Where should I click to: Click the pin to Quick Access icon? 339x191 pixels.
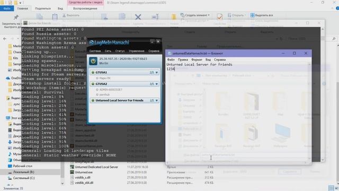point(16,17)
